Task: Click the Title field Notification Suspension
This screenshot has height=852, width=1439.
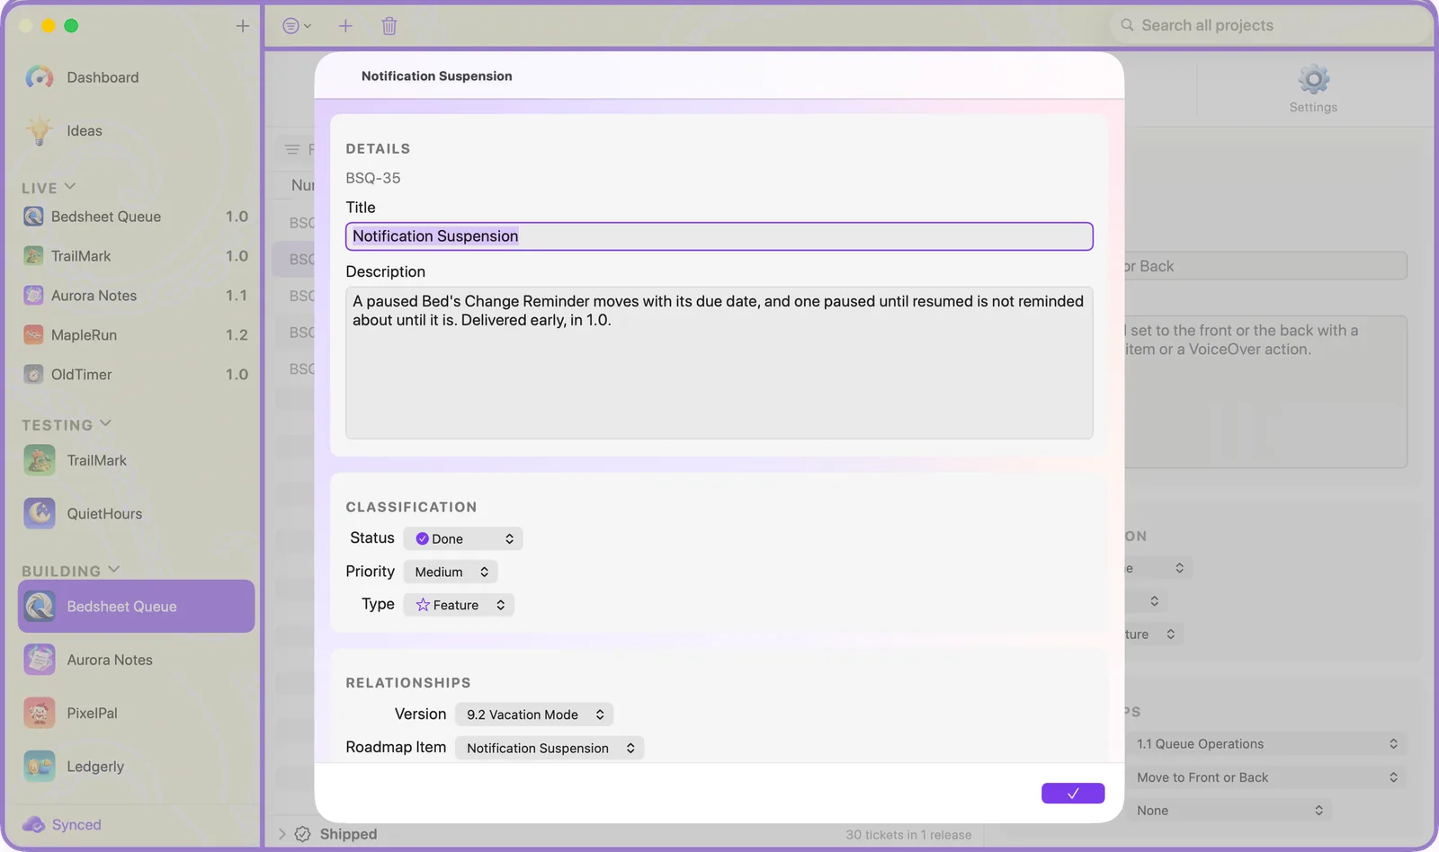Action: click(x=719, y=236)
